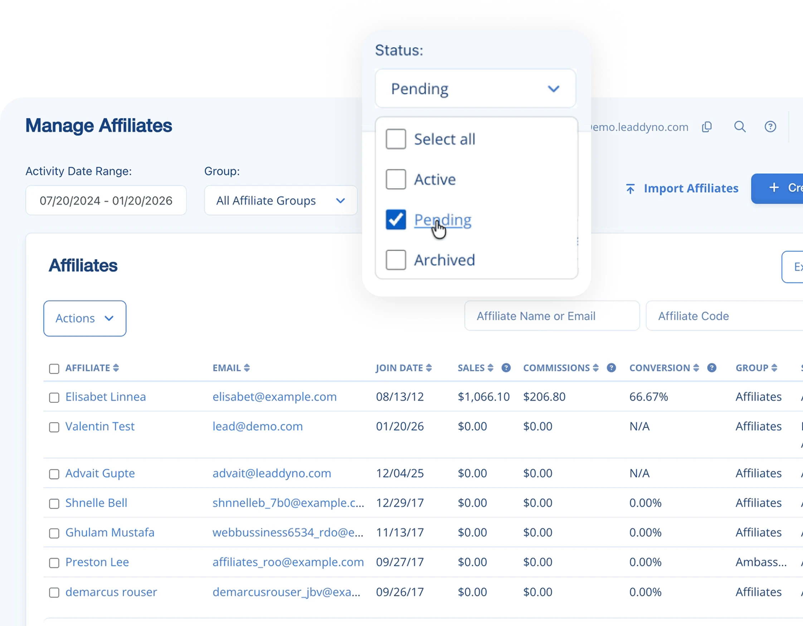Click the Archived option label
803x626 pixels.
click(x=444, y=260)
